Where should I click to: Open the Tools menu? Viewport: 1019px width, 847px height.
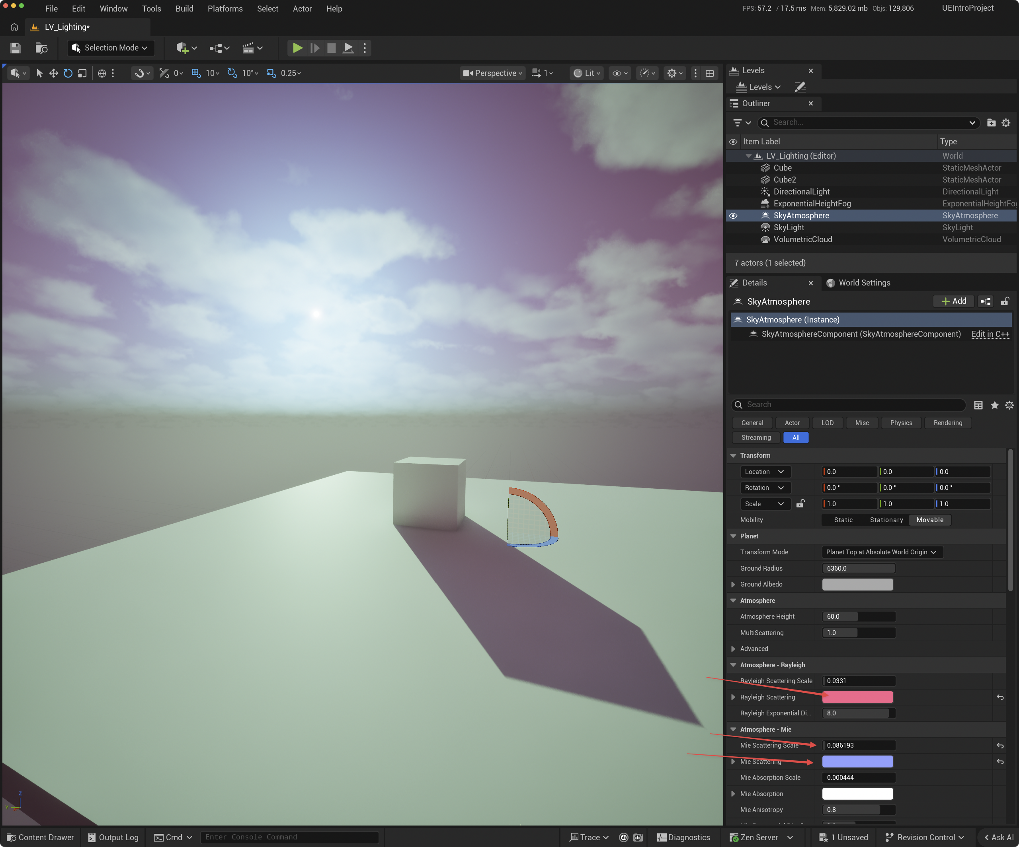click(x=151, y=9)
